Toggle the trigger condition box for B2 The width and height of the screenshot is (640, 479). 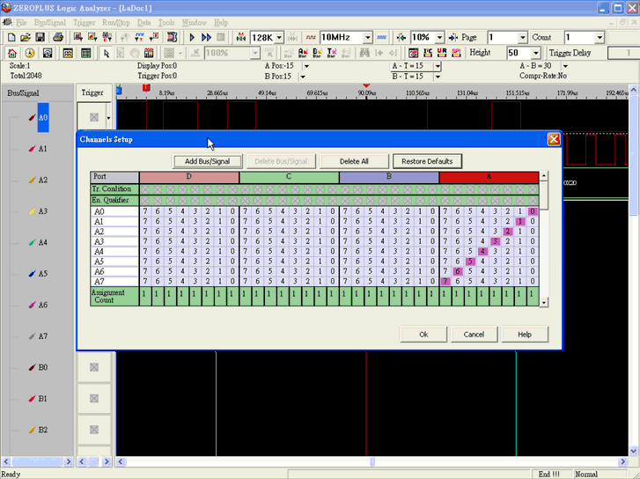point(93,430)
